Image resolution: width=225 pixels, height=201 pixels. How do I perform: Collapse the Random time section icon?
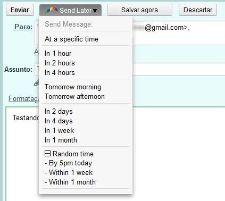click(x=47, y=154)
